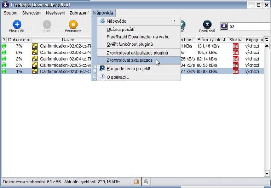Image resolution: width=271 pixels, height=188 pixels.
Task: Click the ? column header
Action: click(4, 40)
